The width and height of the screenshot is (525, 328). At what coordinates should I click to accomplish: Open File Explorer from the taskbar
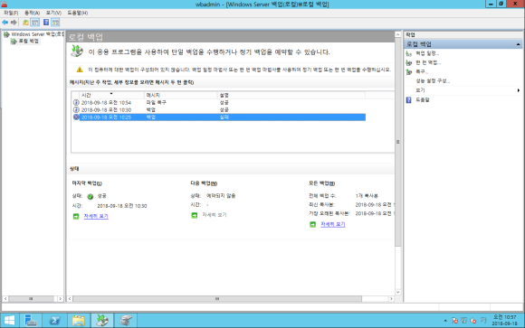click(79, 320)
